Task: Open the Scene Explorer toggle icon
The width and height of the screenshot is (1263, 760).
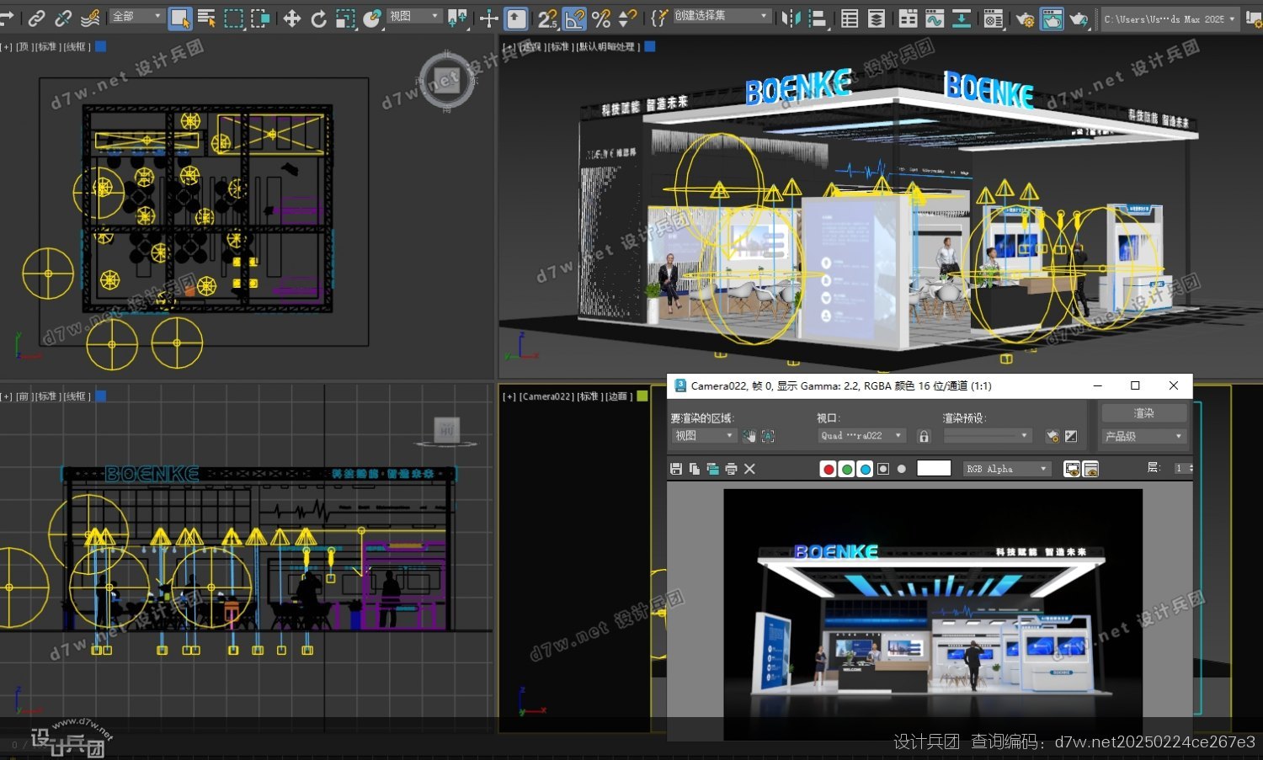Action: click(x=850, y=18)
